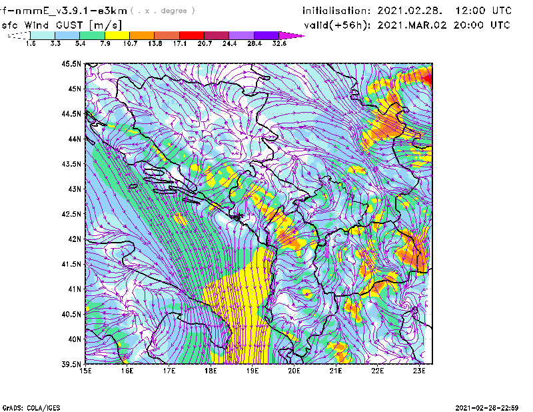Choose the lavender 24.4–28.4 legend swatch
Image resolution: width=533 pixels, height=412 pixels.
(241, 35)
